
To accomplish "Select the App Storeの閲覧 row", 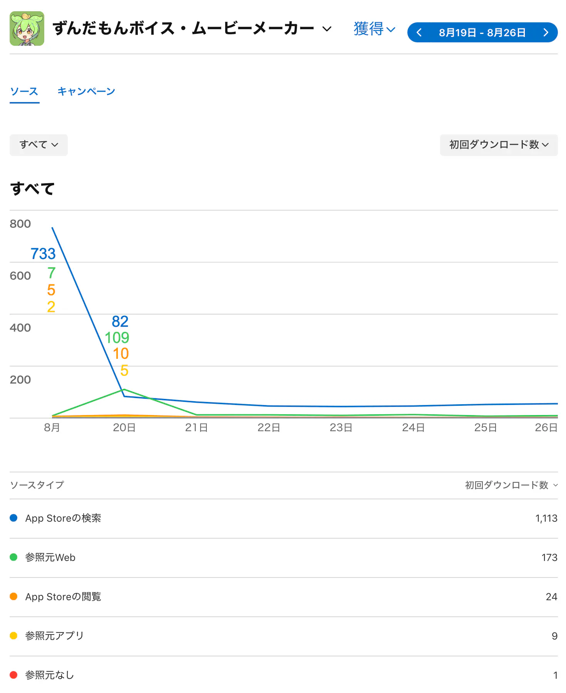I will pos(284,597).
